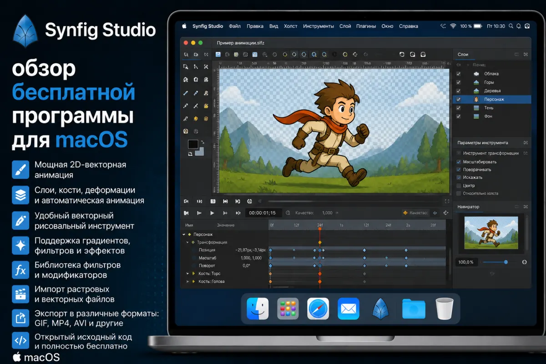Click the Navigator preview thumbnail
Screen dimensions: 546x364
(x=491, y=233)
